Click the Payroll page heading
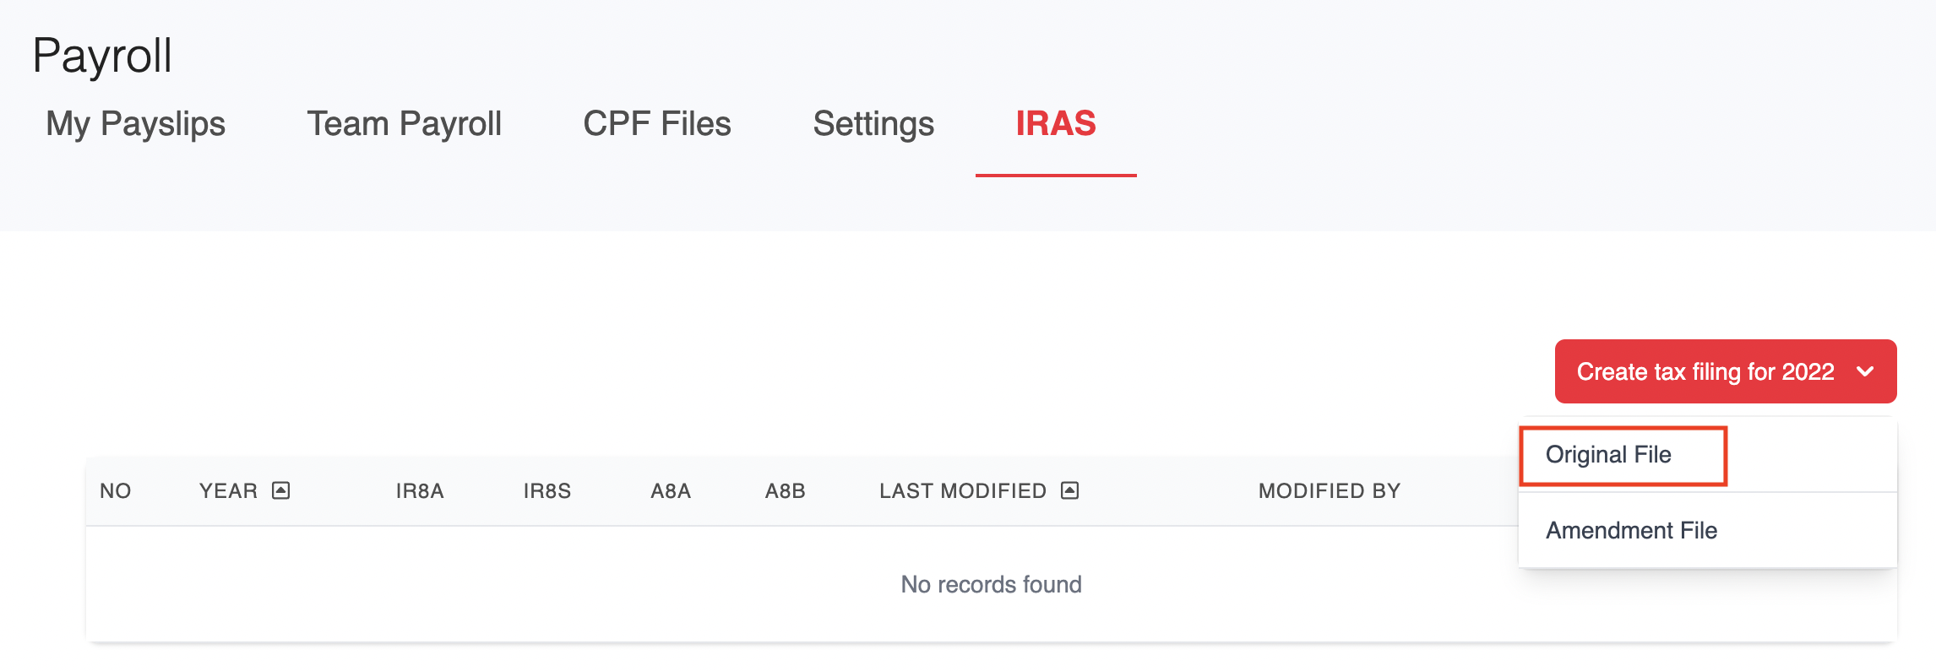The height and width of the screenshot is (671, 1936). pos(102,57)
